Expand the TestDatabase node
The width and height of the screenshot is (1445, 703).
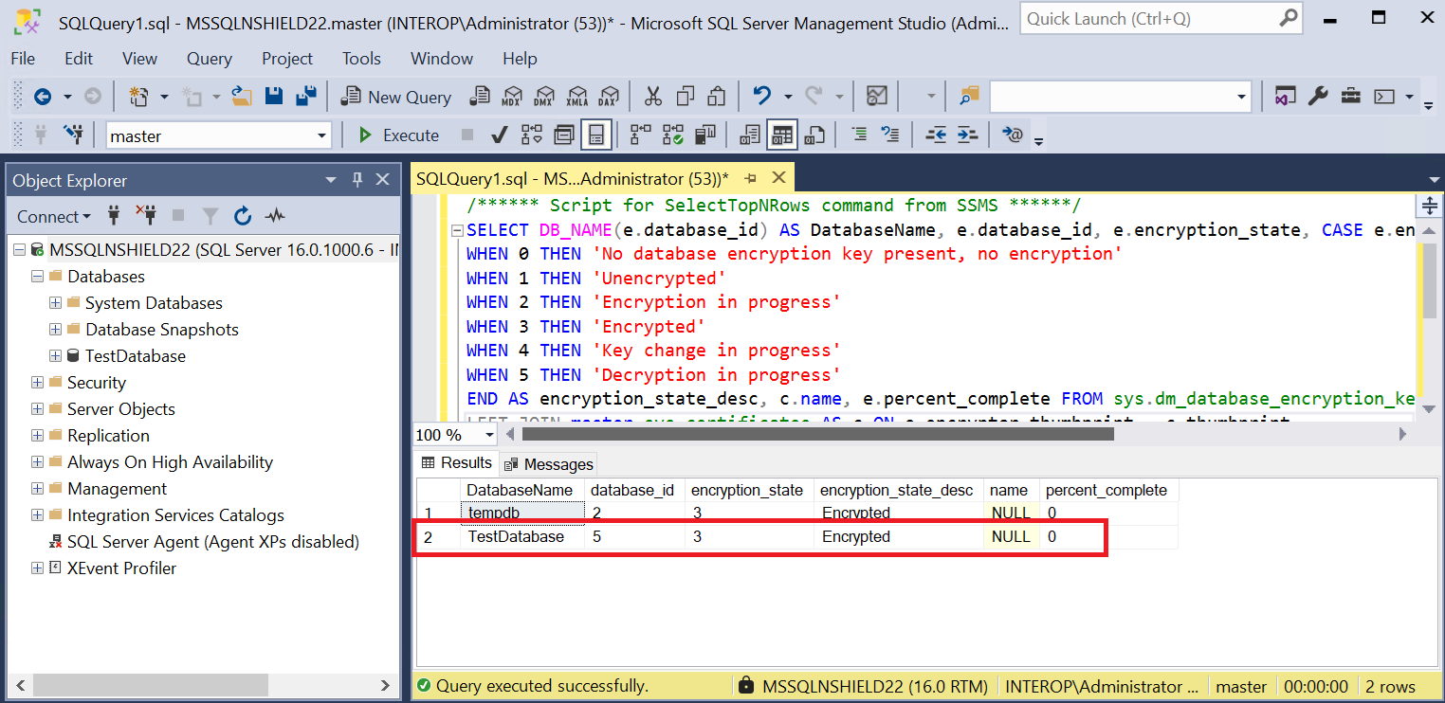pos(55,356)
